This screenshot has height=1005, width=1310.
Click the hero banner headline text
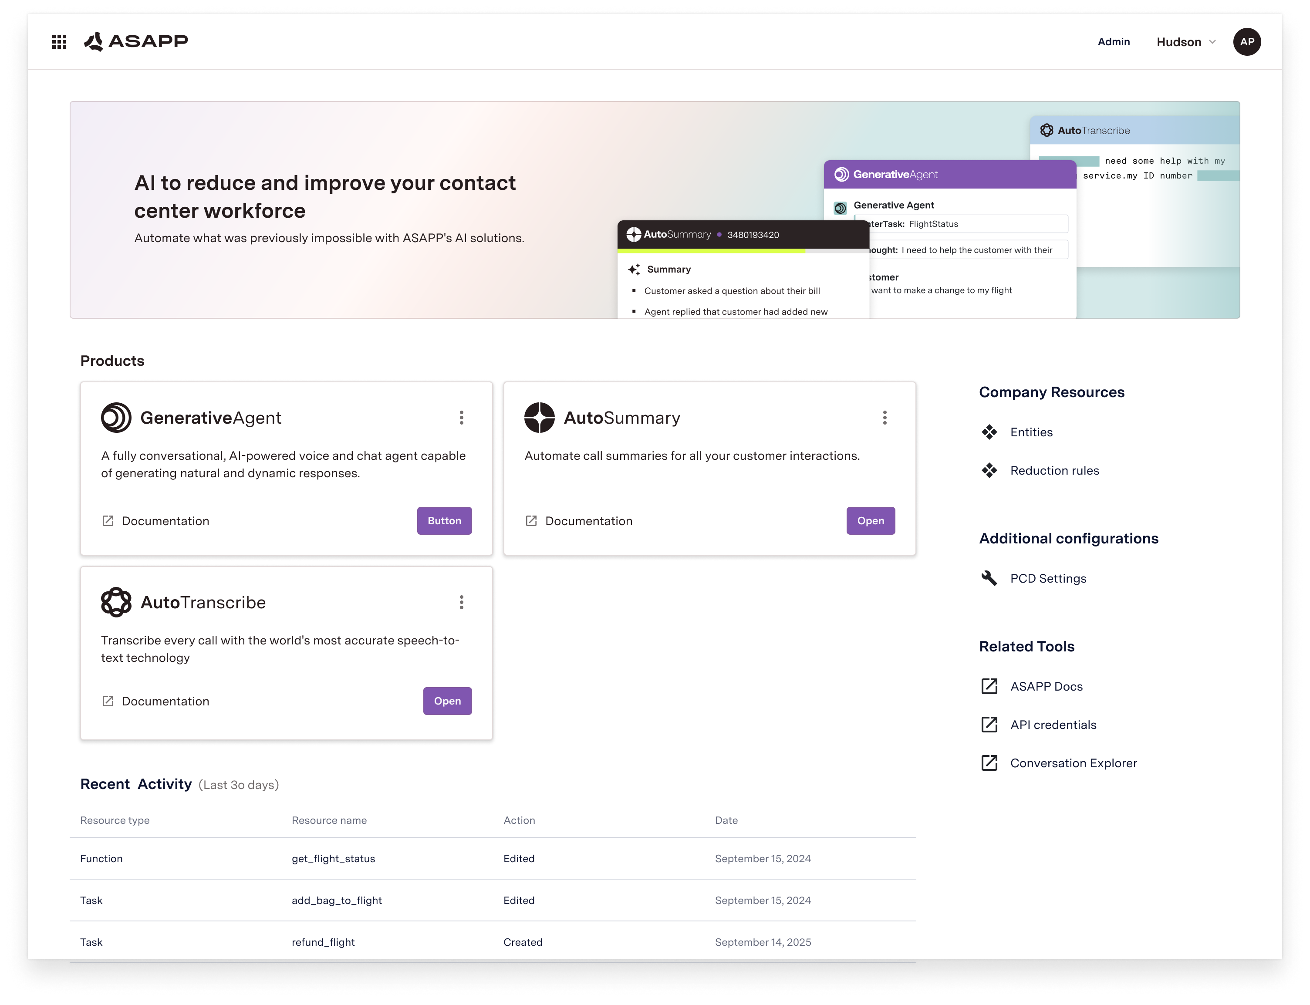[324, 196]
